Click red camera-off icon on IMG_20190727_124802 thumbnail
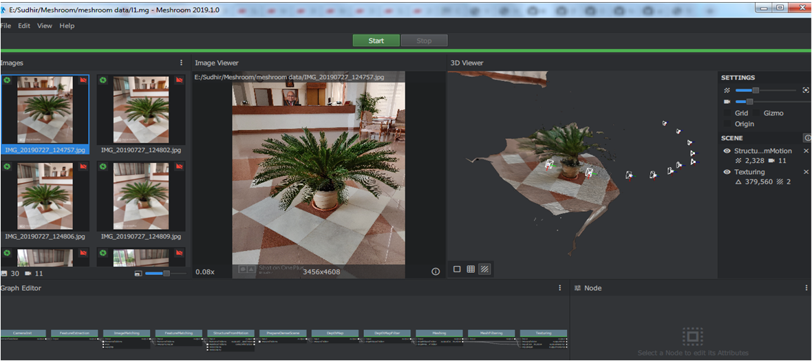Screen dimensions: 812x361 pyautogui.click(x=179, y=80)
